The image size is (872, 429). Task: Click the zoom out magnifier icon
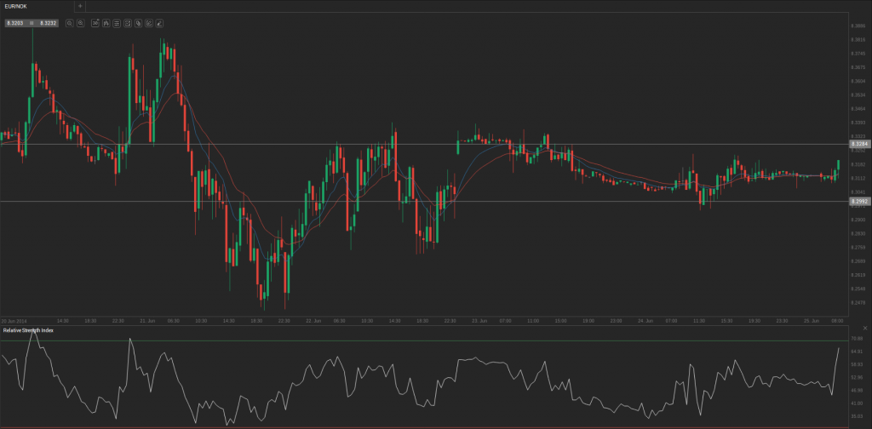click(70, 23)
